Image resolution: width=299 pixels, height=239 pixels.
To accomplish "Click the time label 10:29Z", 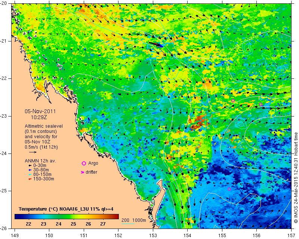I will coord(39,117).
